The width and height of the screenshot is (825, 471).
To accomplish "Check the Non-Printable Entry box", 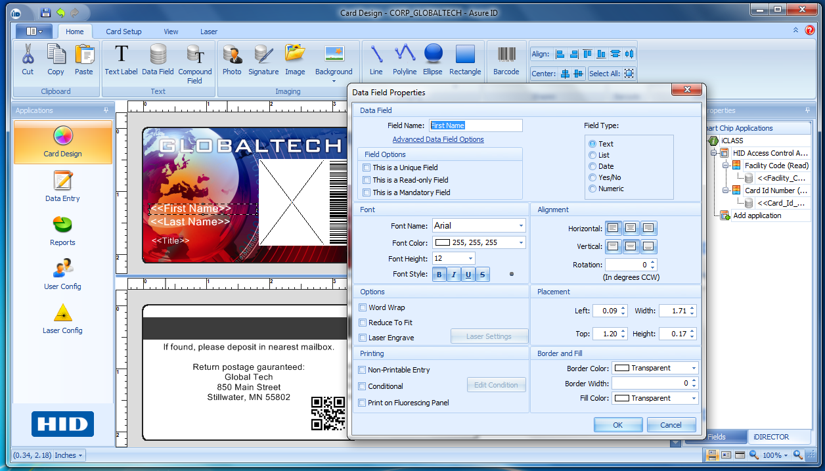I will (362, 370).
